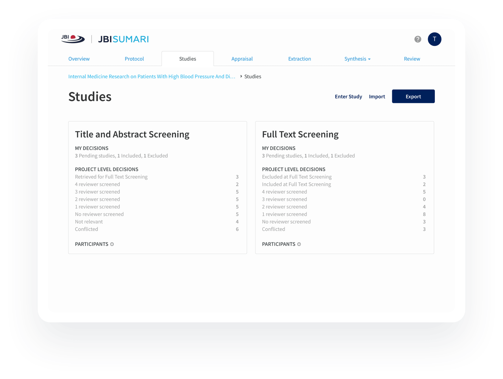This screenshot has height=379, width=503.
Task: Switch to the Extraction tab
Action: point(299,59)
